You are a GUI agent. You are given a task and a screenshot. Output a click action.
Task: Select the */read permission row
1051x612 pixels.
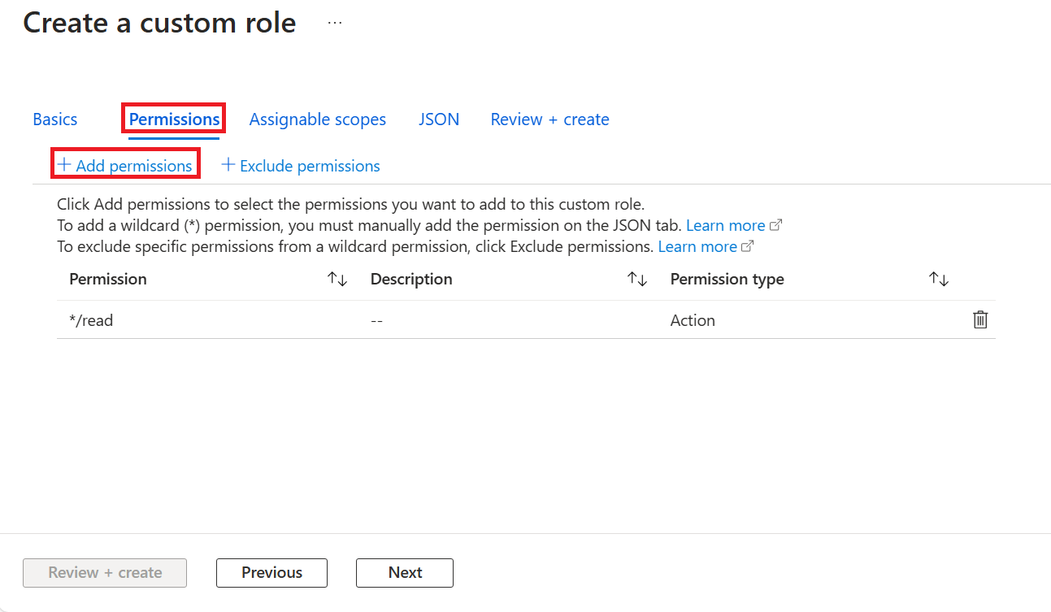point(92,319)
